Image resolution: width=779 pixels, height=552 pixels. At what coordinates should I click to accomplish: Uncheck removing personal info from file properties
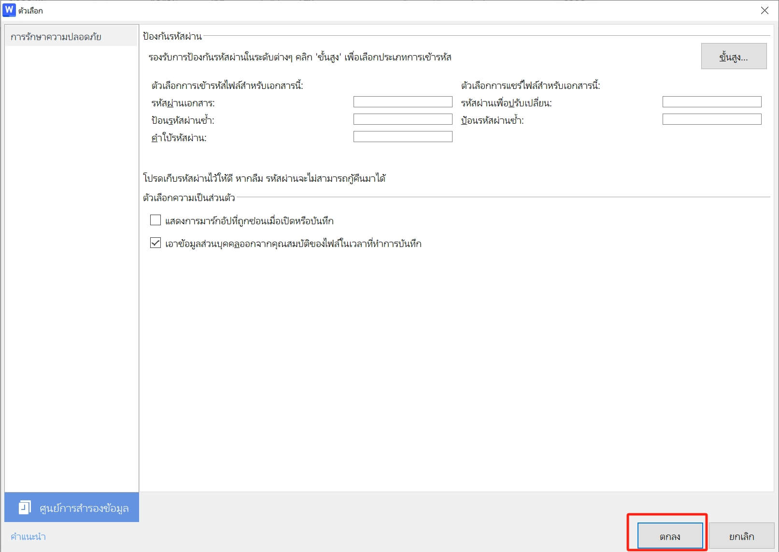coord(155,244)
